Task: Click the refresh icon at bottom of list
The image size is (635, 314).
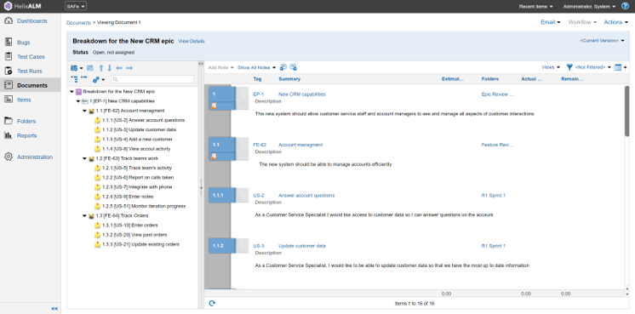Action: point(212,303)
